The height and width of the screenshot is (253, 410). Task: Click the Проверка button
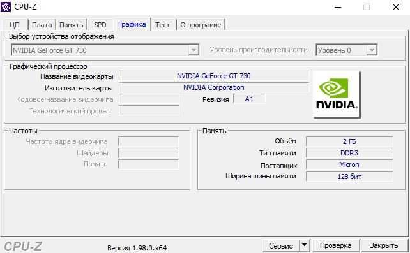click(336, 246)
